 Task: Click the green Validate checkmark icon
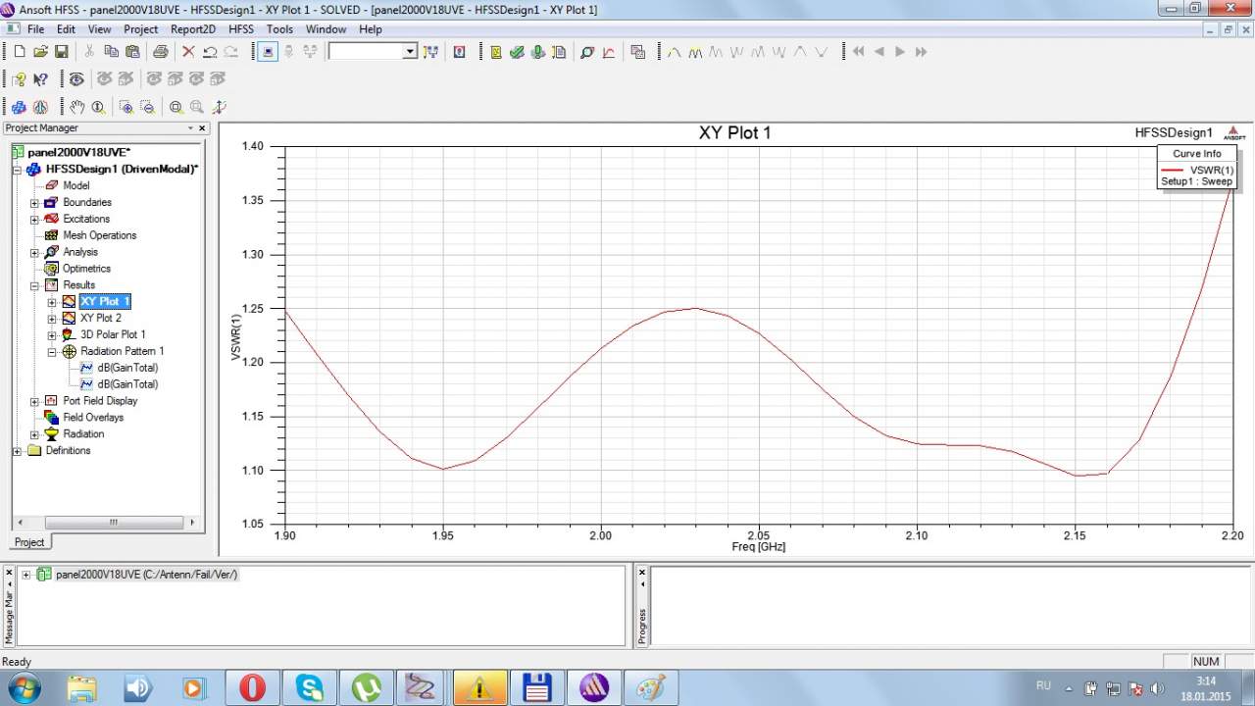click(517, 52)
